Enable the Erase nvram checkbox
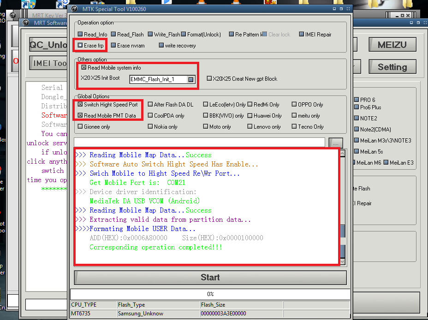 point(113,45)
